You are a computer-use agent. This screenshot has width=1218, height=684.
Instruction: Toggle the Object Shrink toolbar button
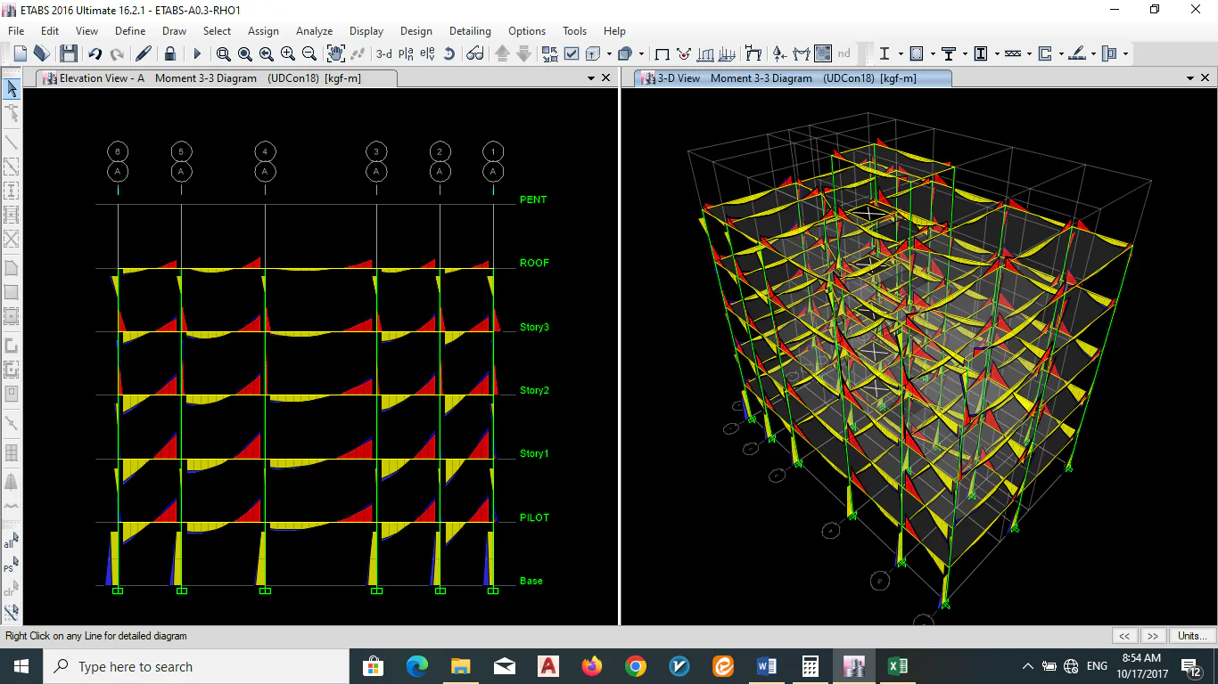(548, 53)
